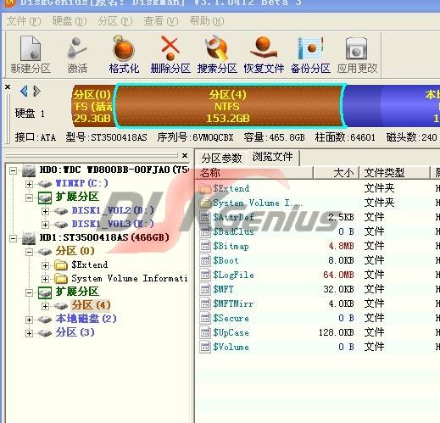Screen dimensions: 440x423
Task: Open the 硬盘(D) menu
Action: coord(70,21)
